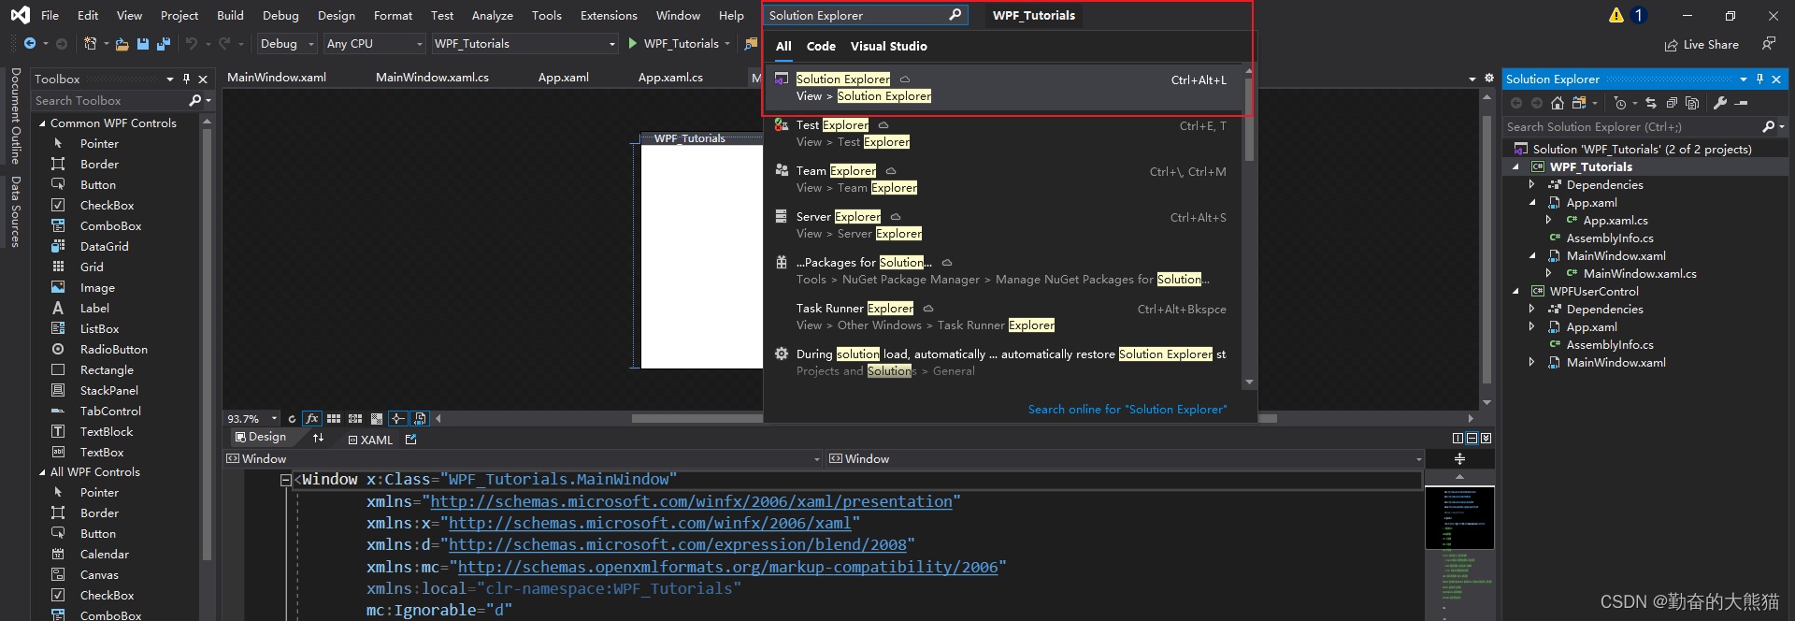
Task: Toggle show platform-only controls button
Action: tap(420, 419)
